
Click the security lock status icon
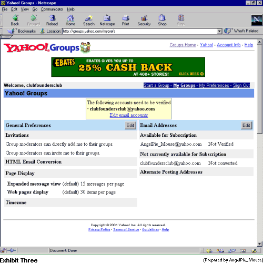point(3,250)
